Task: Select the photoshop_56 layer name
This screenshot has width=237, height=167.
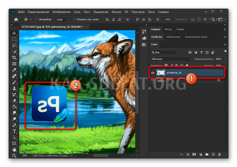Action: pos(174,73)
